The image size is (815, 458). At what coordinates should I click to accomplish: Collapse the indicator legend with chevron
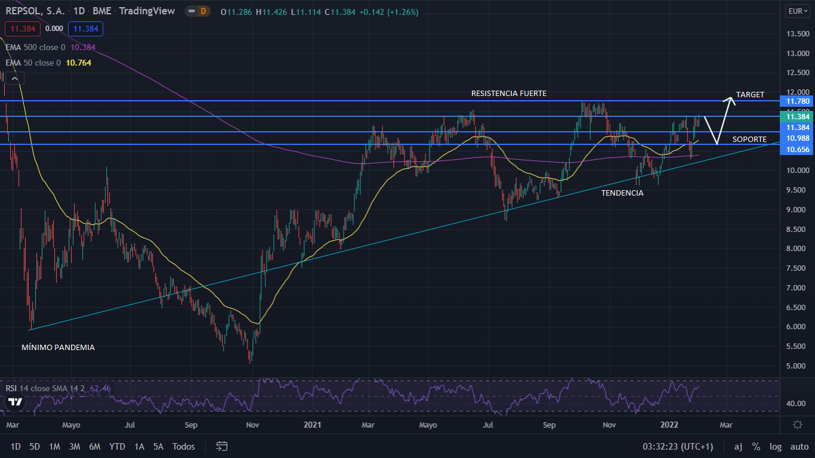pyautogui.click(x=14, y=78)
